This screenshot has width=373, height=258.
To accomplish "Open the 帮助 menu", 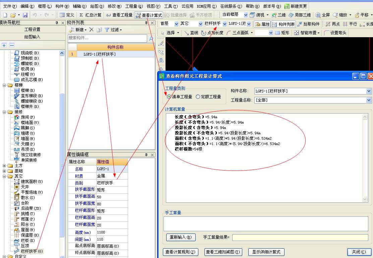I will pyautogui.click(x=253, y=6).
